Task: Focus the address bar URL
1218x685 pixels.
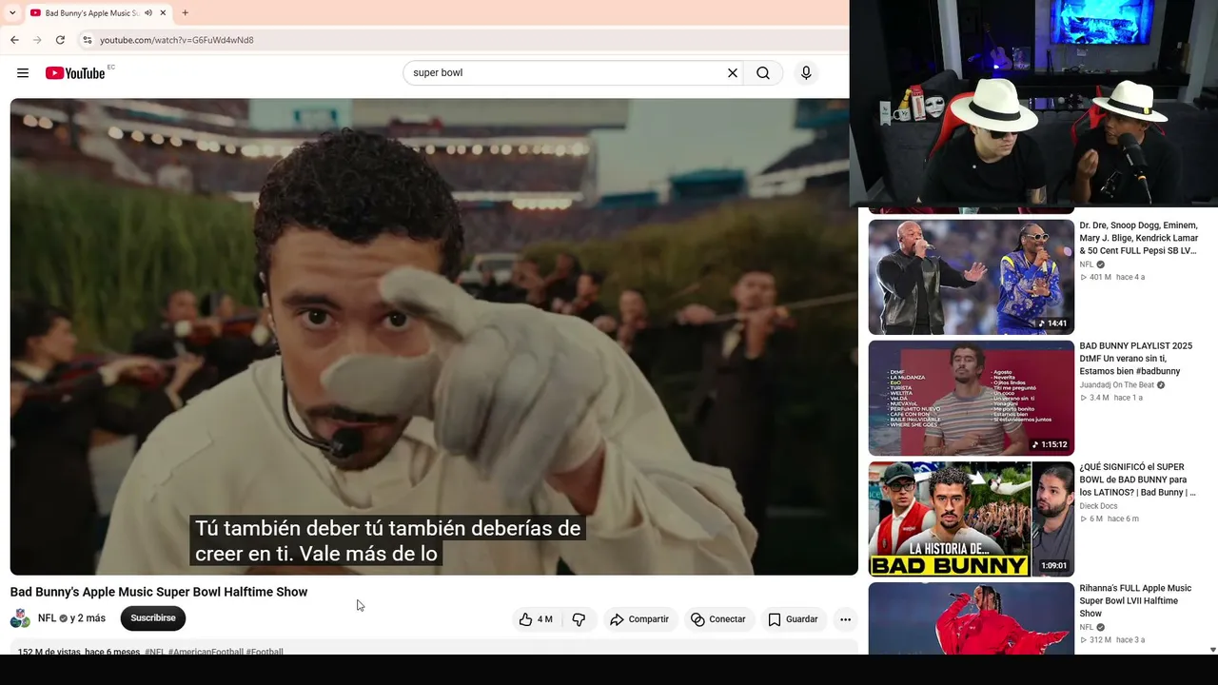Action: pyautogui.click(x=177, y=40)
